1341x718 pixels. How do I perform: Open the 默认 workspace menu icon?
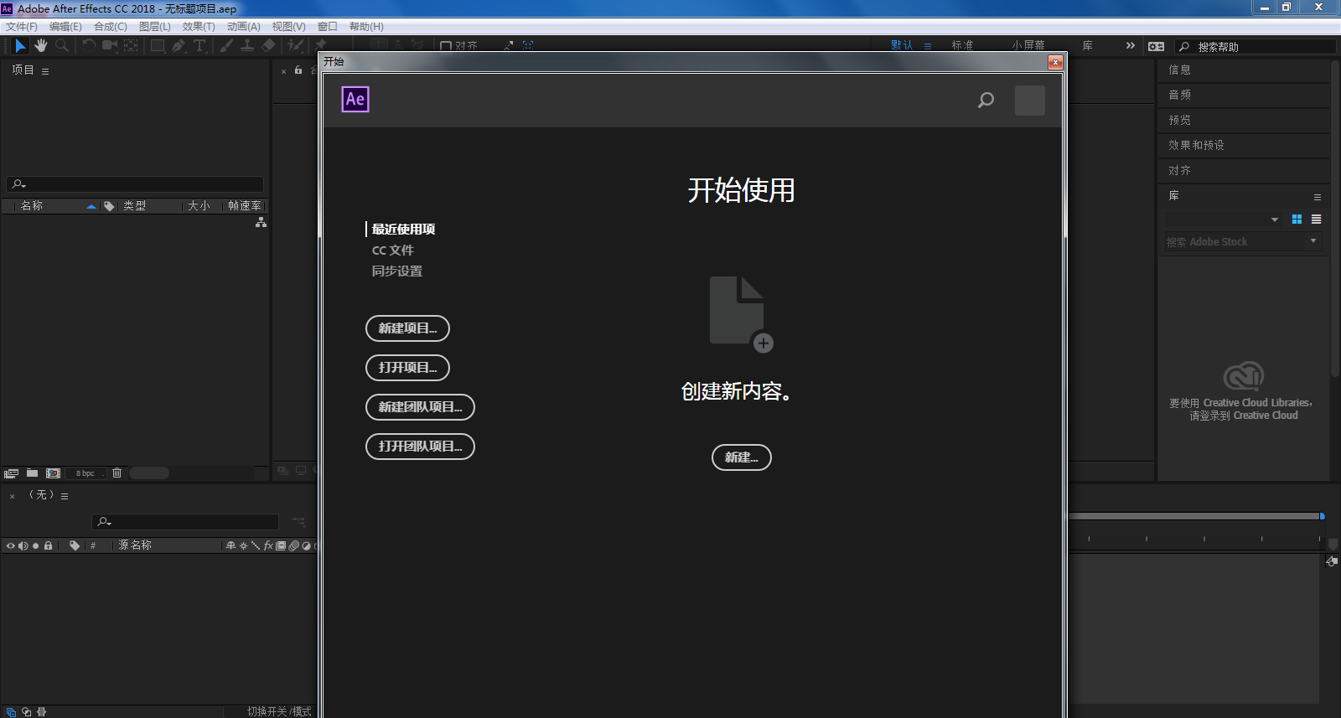pos(928,46)
